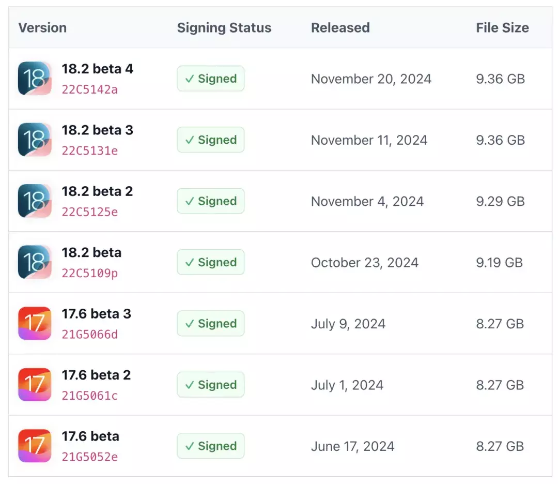
Task: Click the Signed badge for build 21G5061c
Action: (210, 385)
